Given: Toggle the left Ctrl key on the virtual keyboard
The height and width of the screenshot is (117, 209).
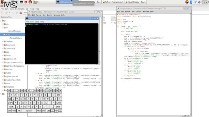Looking at the screenshot, I should pos(9,110).
